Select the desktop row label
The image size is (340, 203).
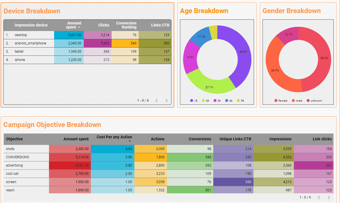(x=21, y=35)
